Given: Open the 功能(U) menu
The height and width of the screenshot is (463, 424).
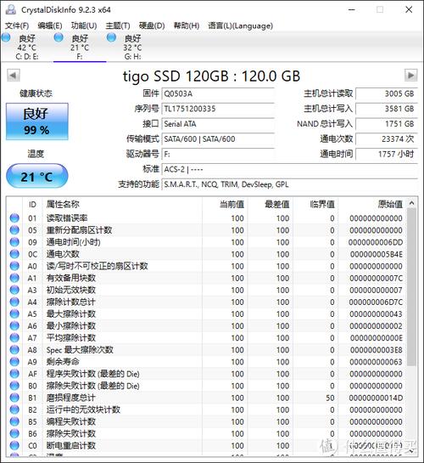Looking at the screenshot, I should [84, 25].
